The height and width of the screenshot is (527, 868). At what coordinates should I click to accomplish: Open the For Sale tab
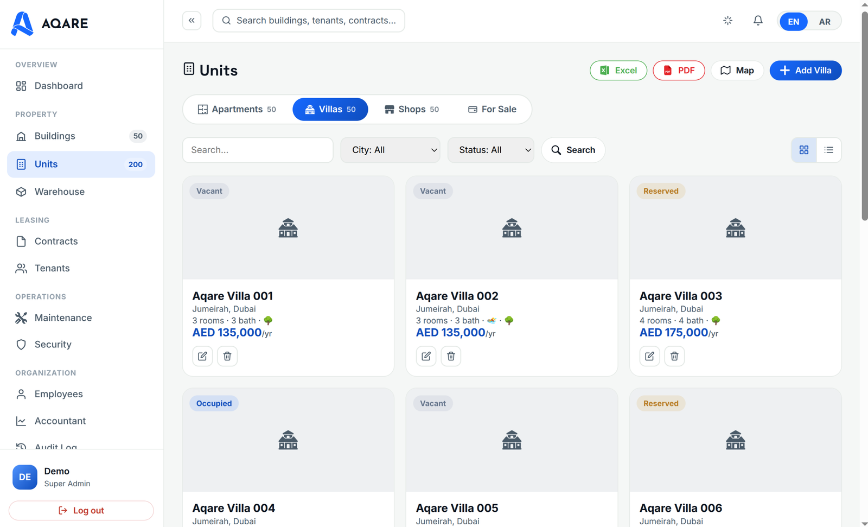coord(493,109)
